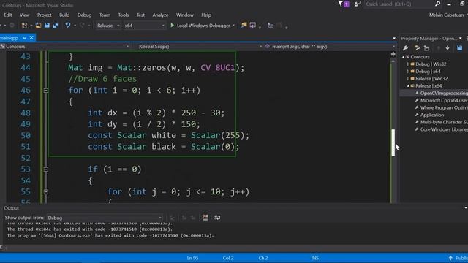
Task: Open notifications filter flag icon
Action: point(341,4)
